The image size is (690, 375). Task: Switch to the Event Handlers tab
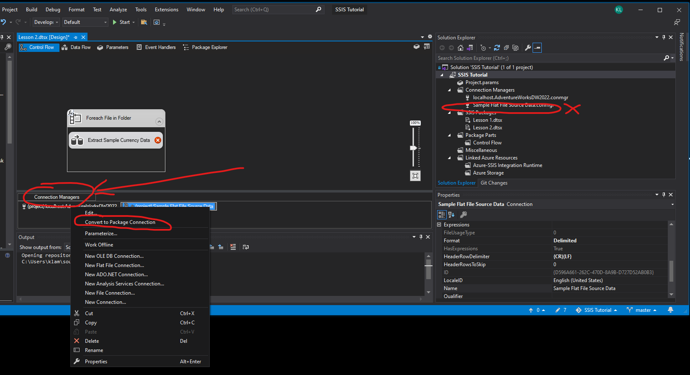coord(156,47)
